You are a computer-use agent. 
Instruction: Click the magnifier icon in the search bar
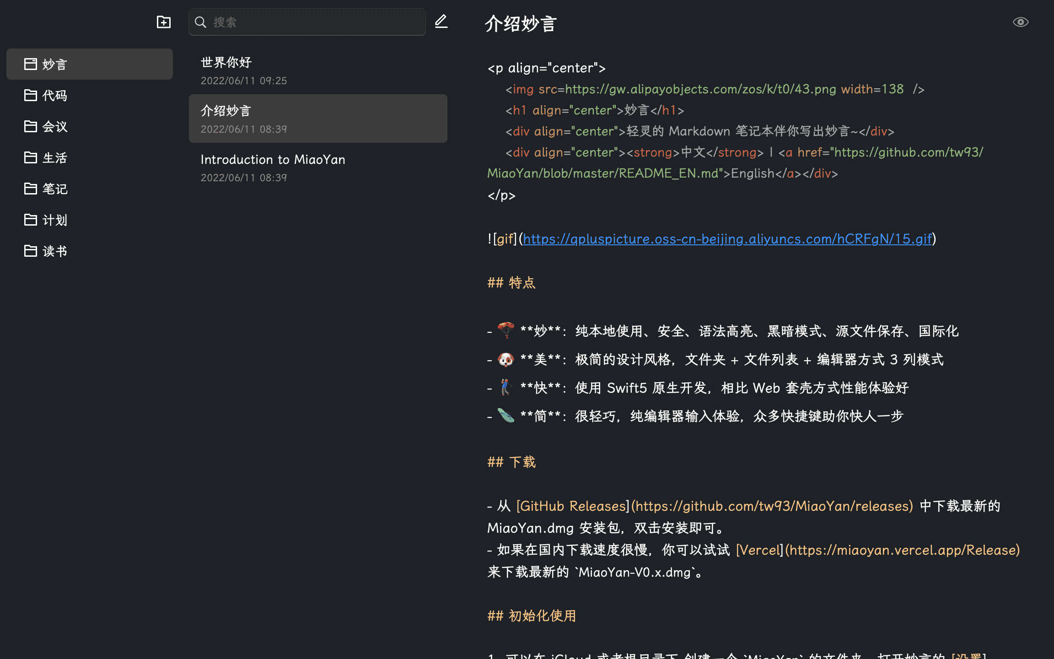tap(200, 22)
